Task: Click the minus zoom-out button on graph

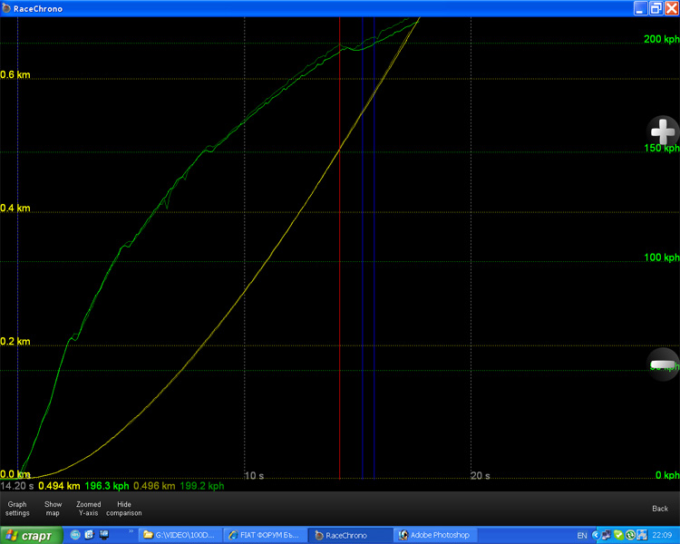Action: click(664, 364)
